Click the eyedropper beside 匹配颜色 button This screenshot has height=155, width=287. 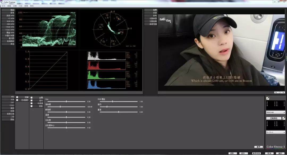click(284, 118)
